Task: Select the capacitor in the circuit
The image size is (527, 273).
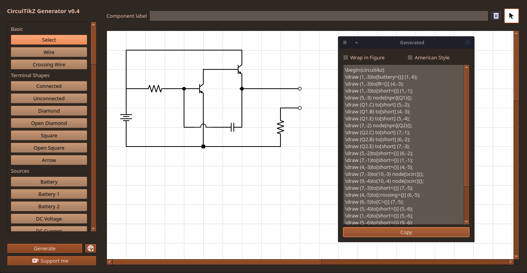Action: [232, 127]
